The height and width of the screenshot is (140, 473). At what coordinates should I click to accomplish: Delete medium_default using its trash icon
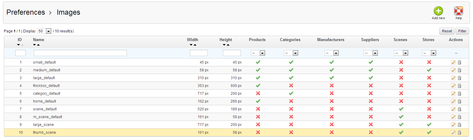tap(459, 70)
